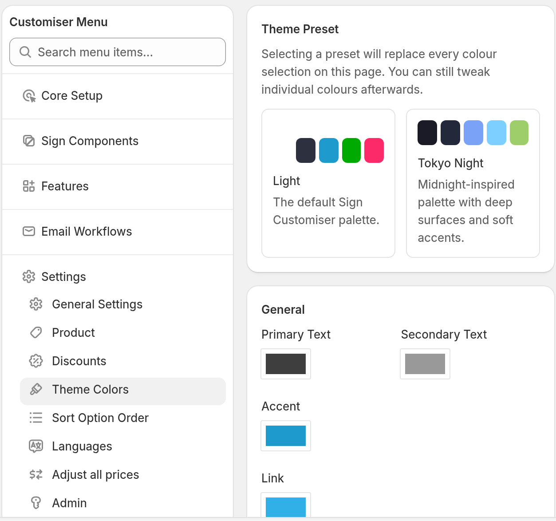
Task: Click the Discounts percent badge icon
Action: click(x=36, y=361)
